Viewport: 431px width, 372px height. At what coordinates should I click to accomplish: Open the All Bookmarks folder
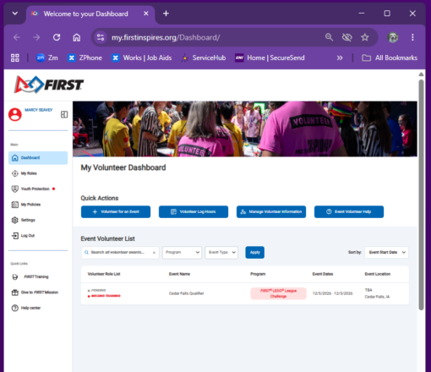click(390, 57)
